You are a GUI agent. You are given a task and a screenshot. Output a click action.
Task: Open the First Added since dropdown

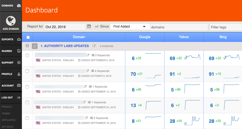pyautogui.click(x=130, y=27)
